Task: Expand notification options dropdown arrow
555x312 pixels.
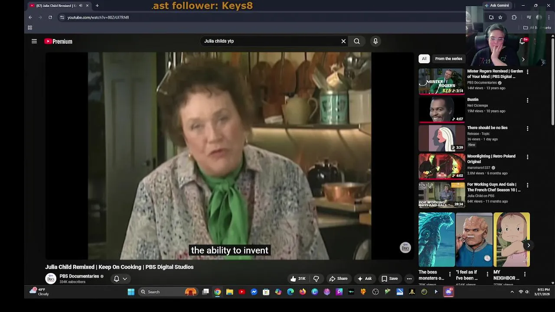Action: (125, 279)
